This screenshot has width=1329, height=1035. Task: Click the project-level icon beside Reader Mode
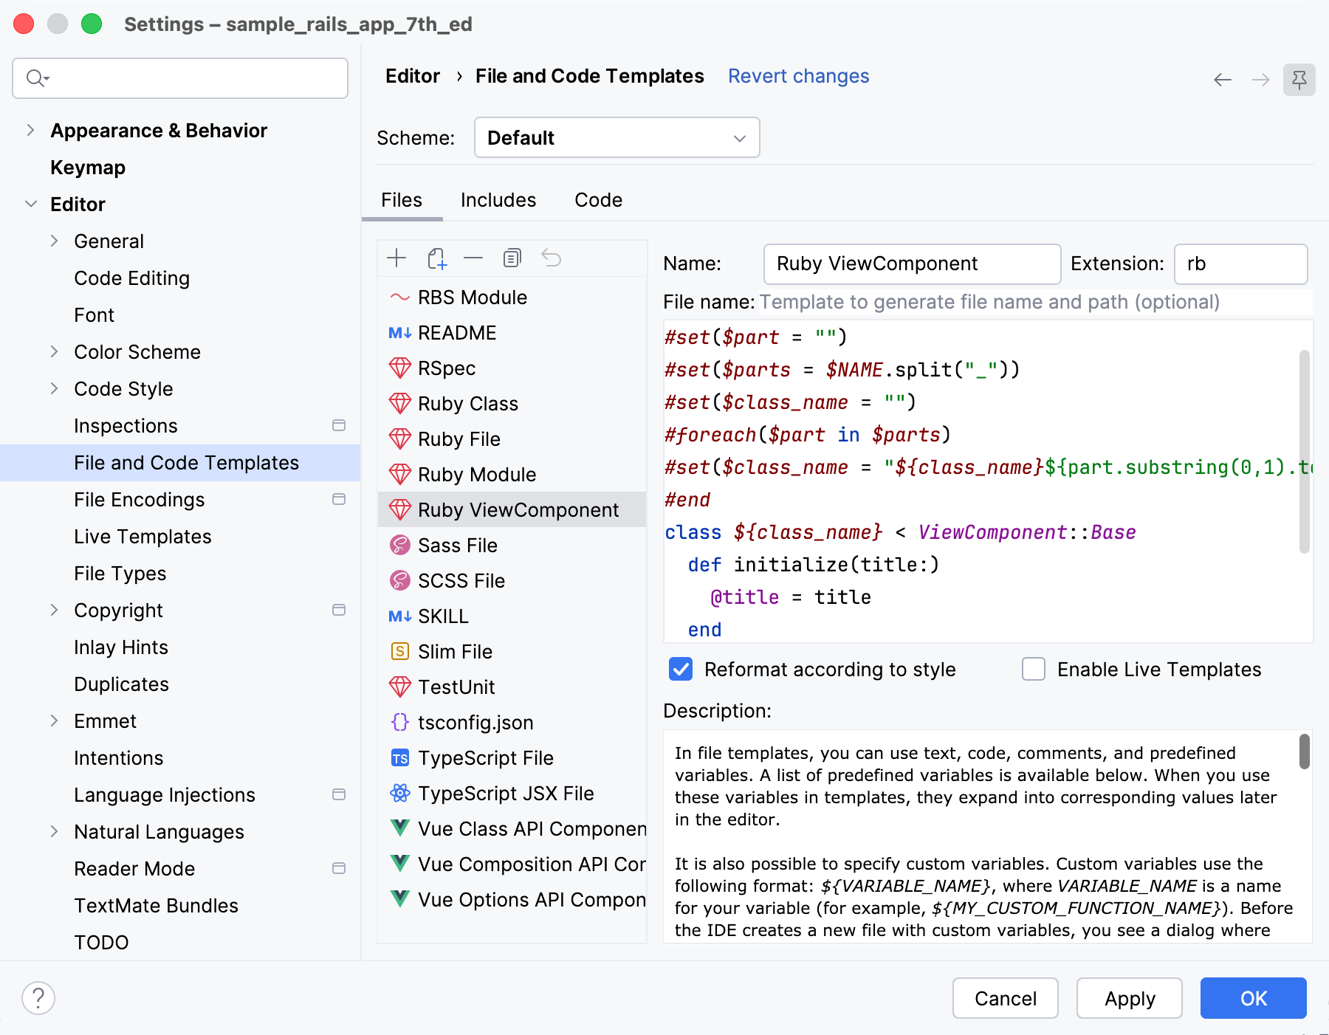(339, 868)
